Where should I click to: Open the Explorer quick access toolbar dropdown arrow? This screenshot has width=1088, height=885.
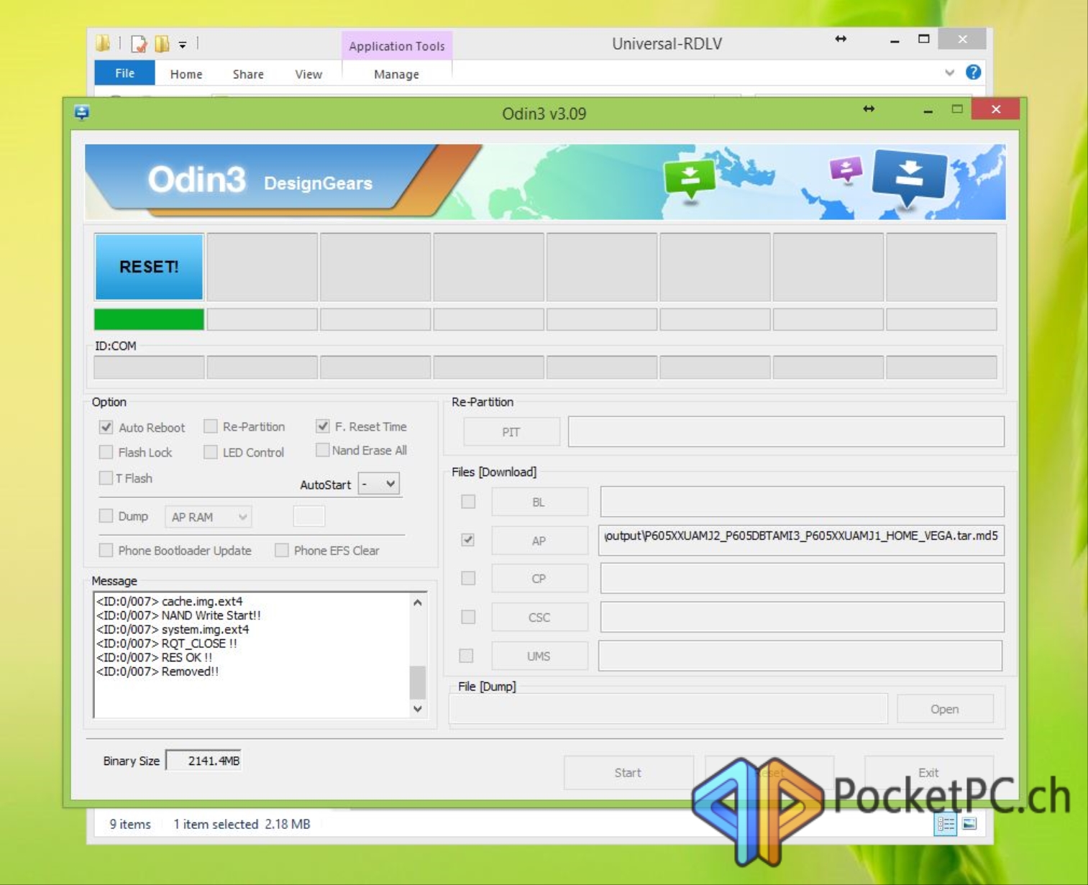pyautogui.click(x=183, y=45)
